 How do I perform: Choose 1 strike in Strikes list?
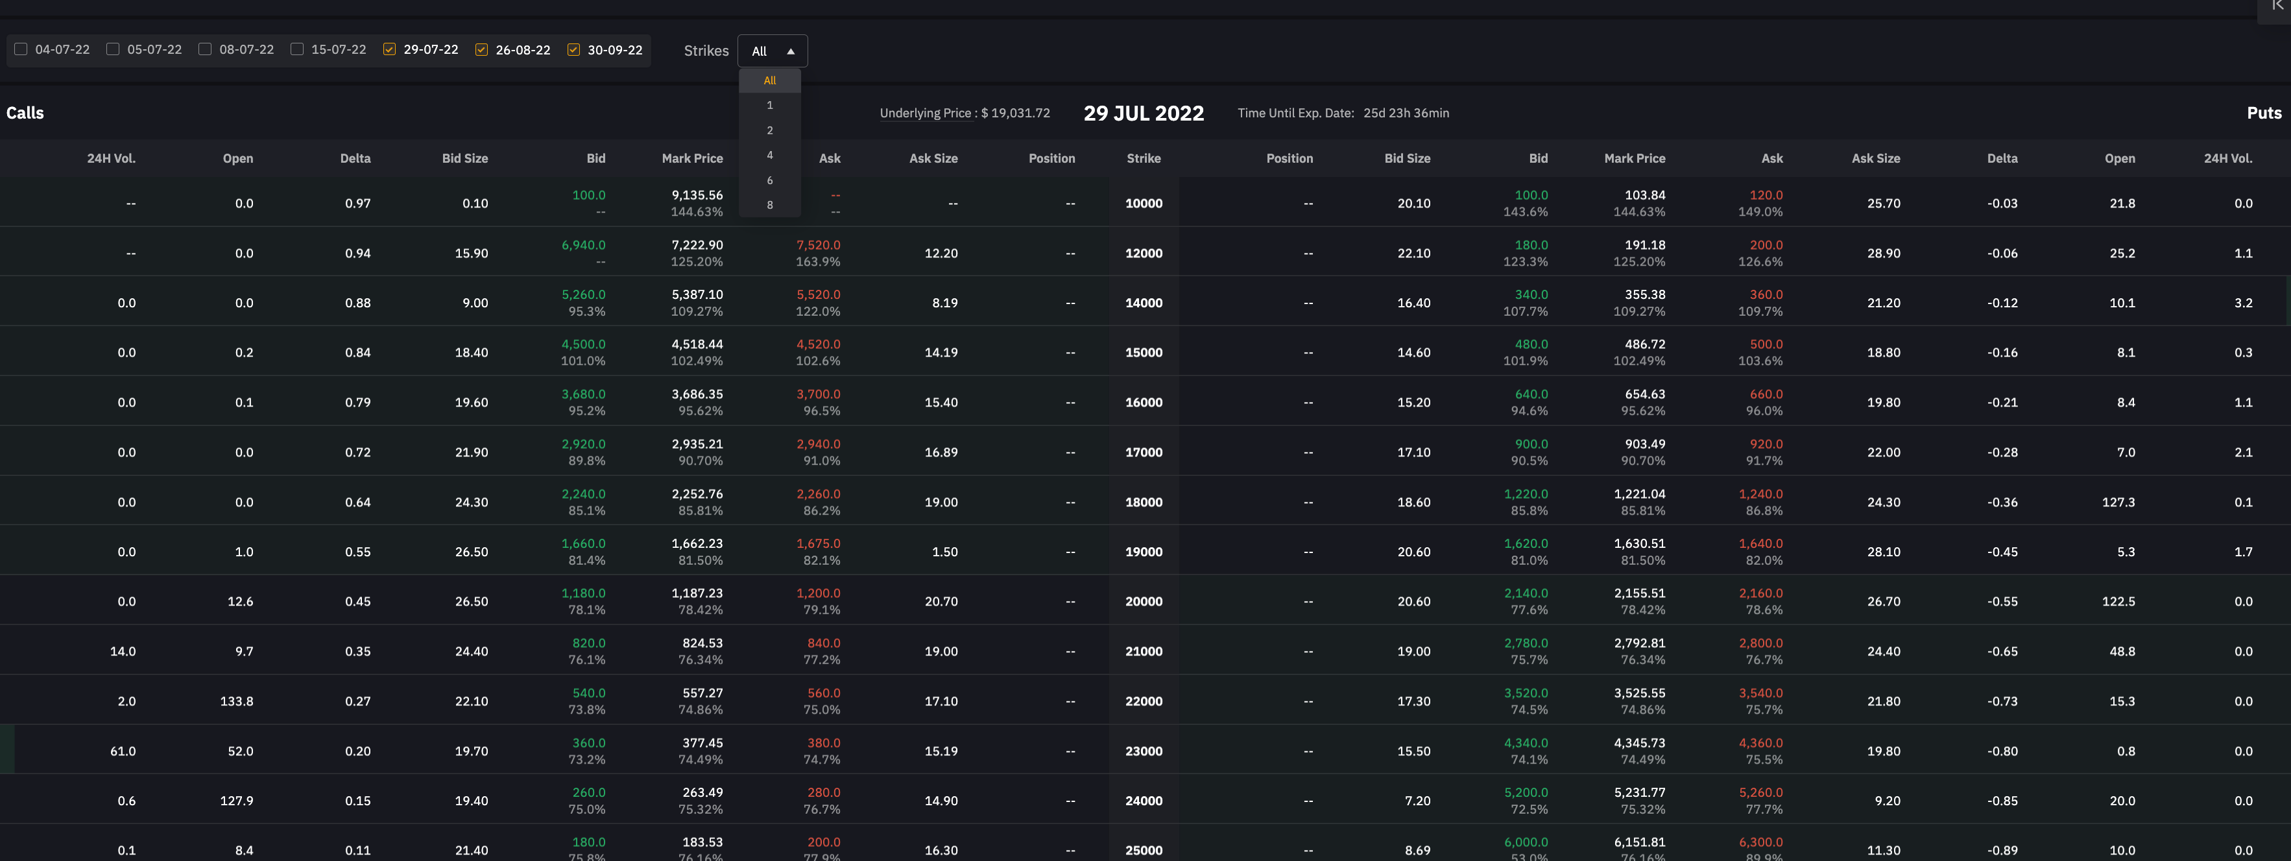770,106
